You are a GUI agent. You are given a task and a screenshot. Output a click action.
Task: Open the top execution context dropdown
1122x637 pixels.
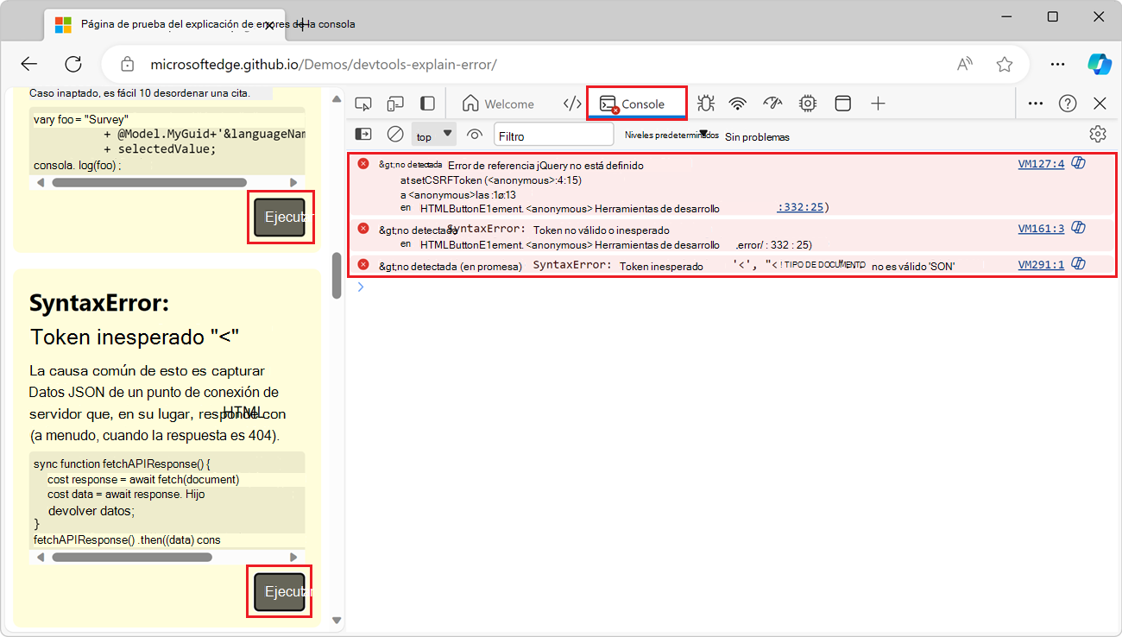tap(434, 135)
